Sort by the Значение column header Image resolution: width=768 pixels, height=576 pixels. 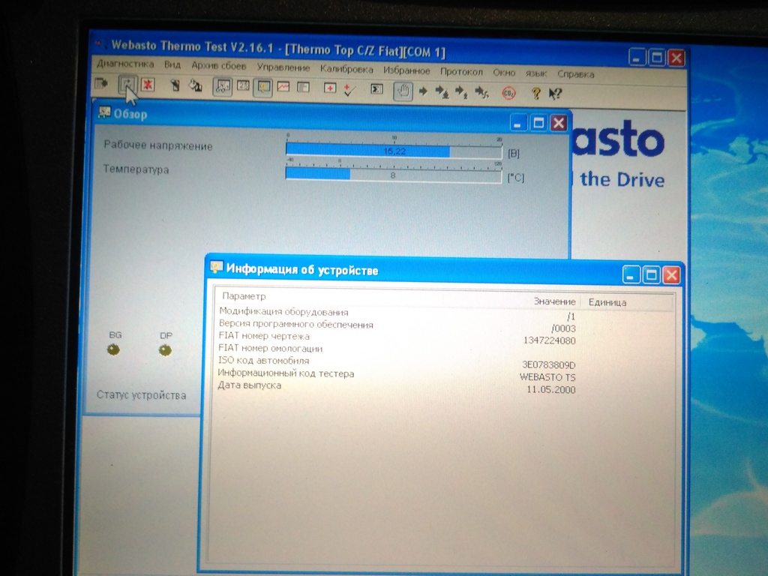554,301
